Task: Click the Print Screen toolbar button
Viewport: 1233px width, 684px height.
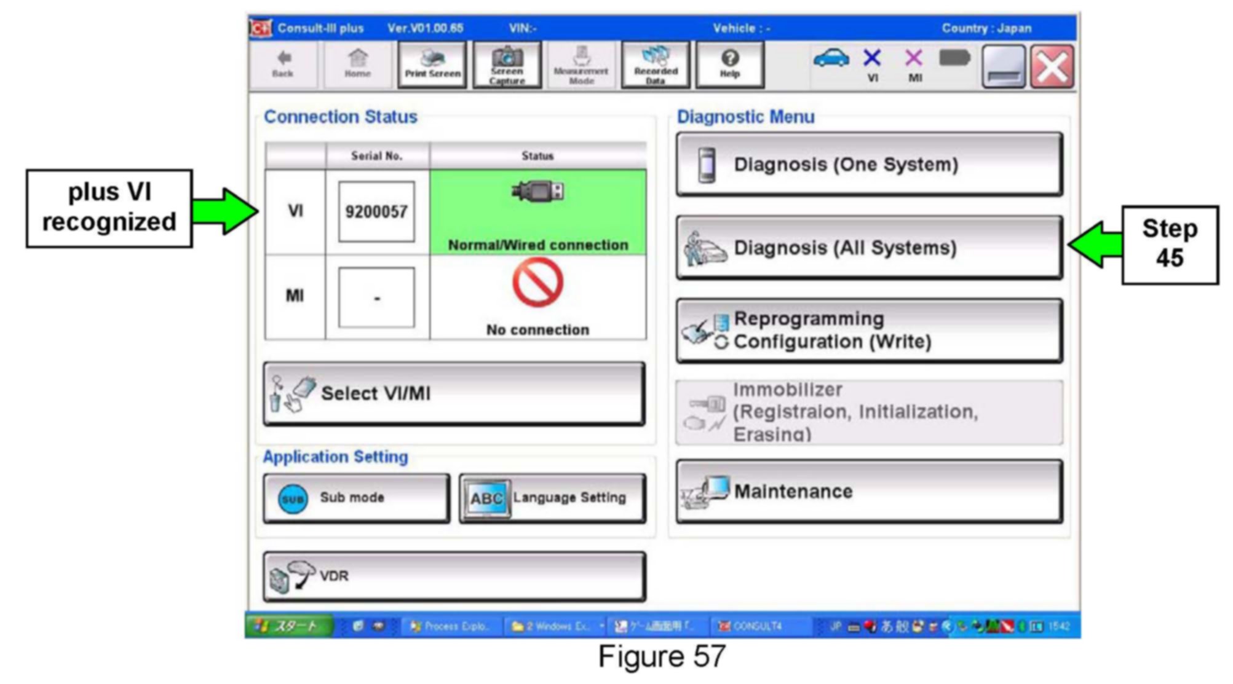Action: pyautogui.click(x=432, y=65)
